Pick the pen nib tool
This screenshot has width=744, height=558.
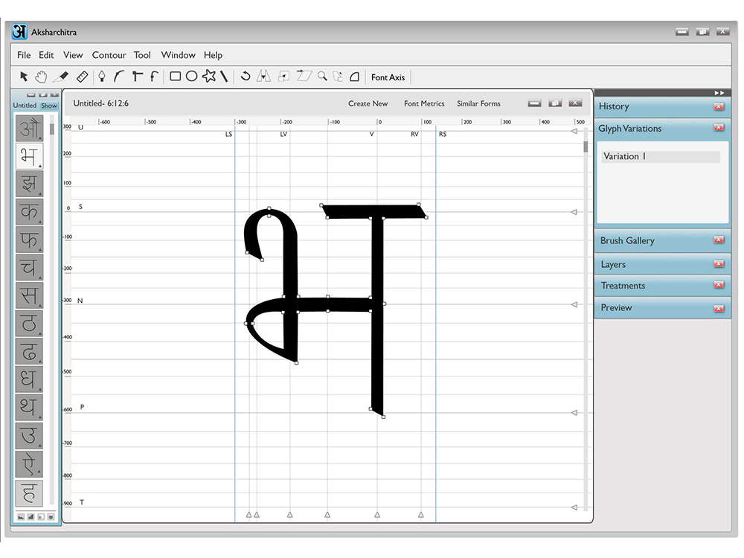click(x=101, y=77)
